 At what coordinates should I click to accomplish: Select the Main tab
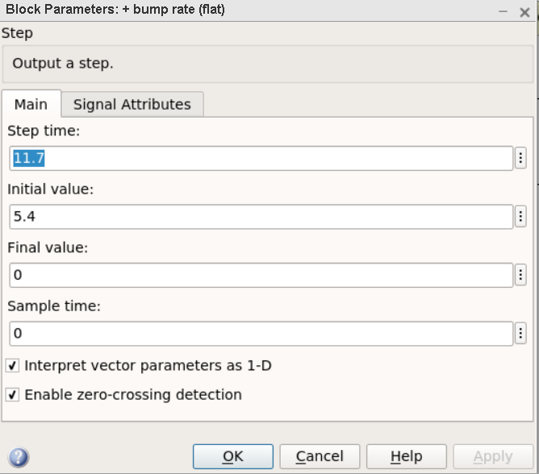(x=31, y=104)
